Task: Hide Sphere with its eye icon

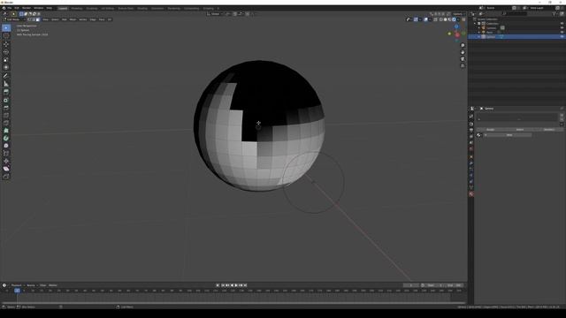Action: (562, 37)
